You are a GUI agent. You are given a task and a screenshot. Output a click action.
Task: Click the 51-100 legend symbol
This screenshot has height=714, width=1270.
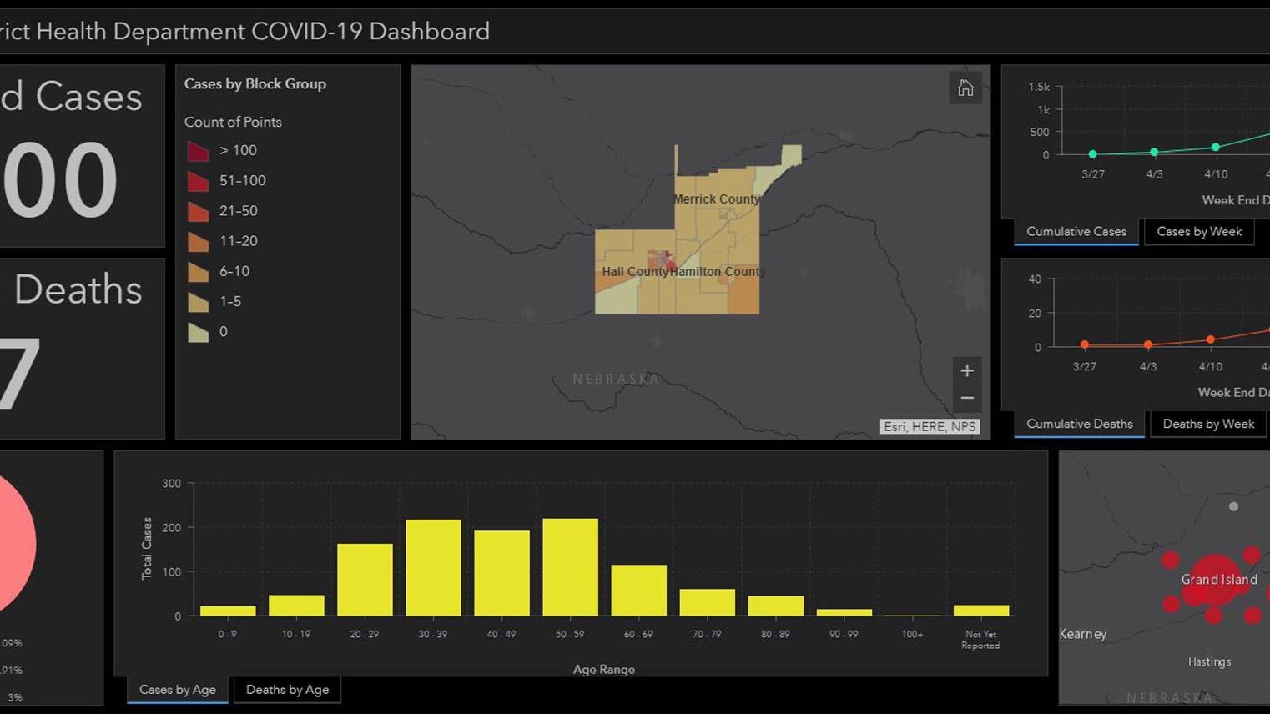click(198, 181)
